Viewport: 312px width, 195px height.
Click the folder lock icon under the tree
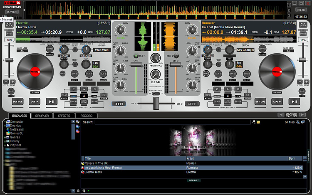[78, 191]
